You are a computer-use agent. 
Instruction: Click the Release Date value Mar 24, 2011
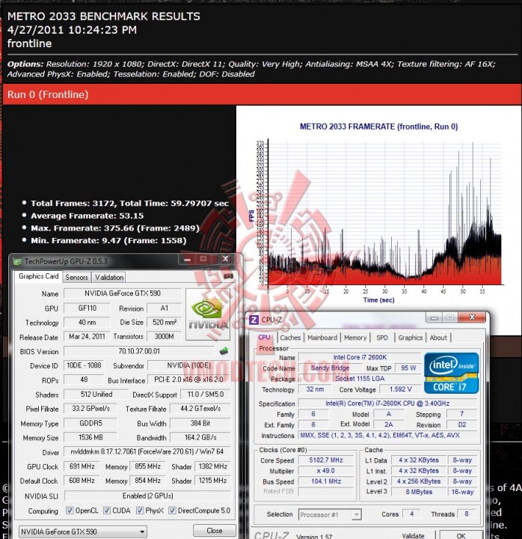(x=87, y=336)
